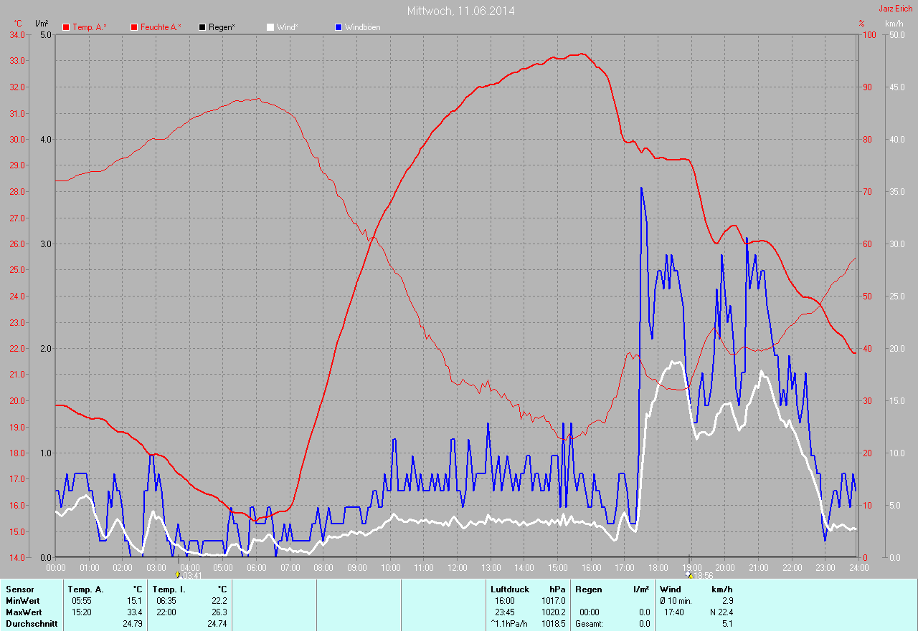
Task: Click the average temperature value "24.79"
Action: click(x=133, y=624)
